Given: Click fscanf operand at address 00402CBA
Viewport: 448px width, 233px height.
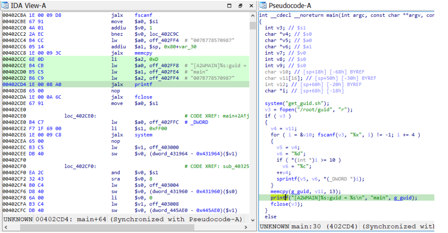Looking at the screenshot, I should [x=144, y=15].
